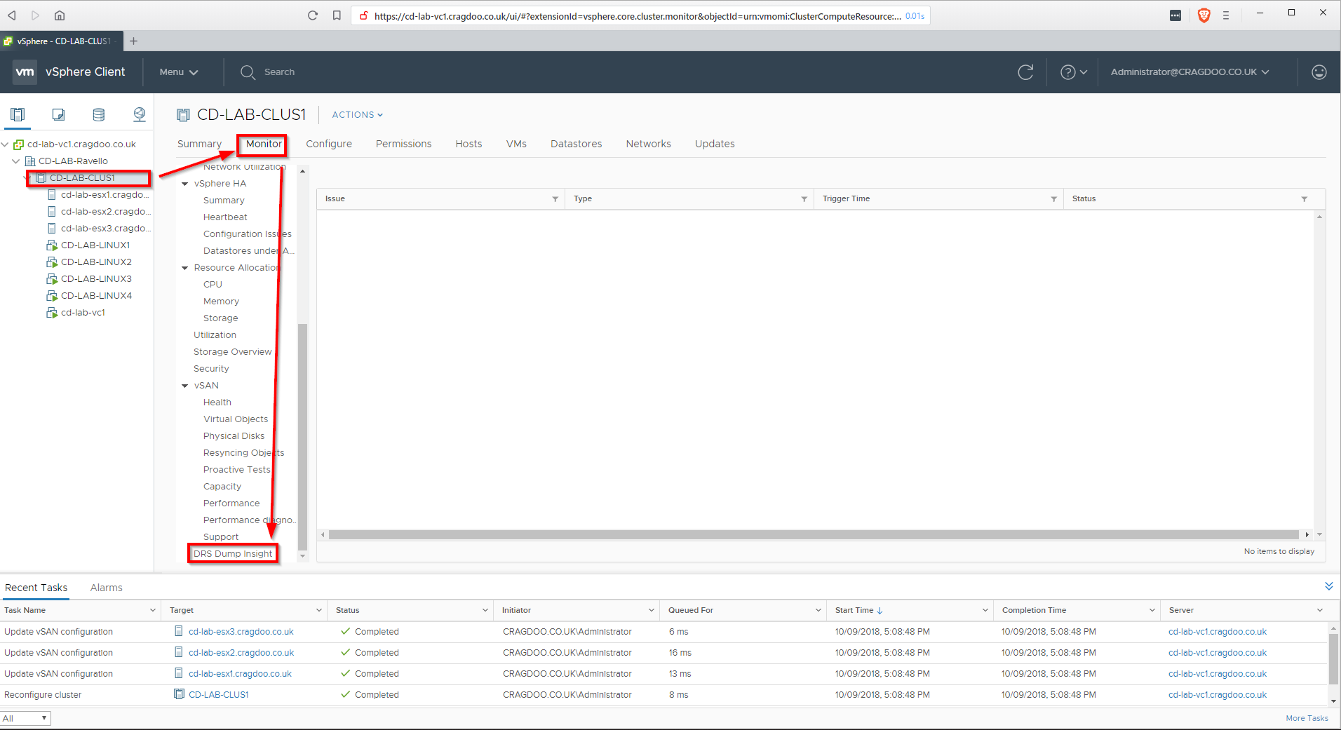The image size is (1341, 730).
Task: Click the Monitor menu vertical scrollbar
Action: pos(302,436)
